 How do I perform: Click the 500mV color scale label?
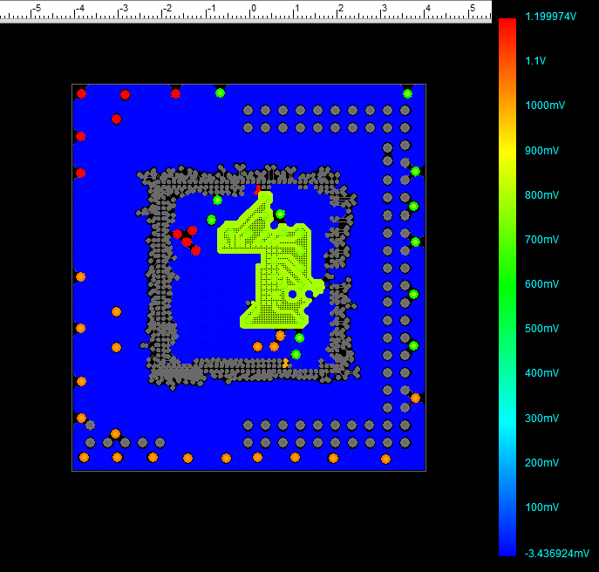[540, 328]
